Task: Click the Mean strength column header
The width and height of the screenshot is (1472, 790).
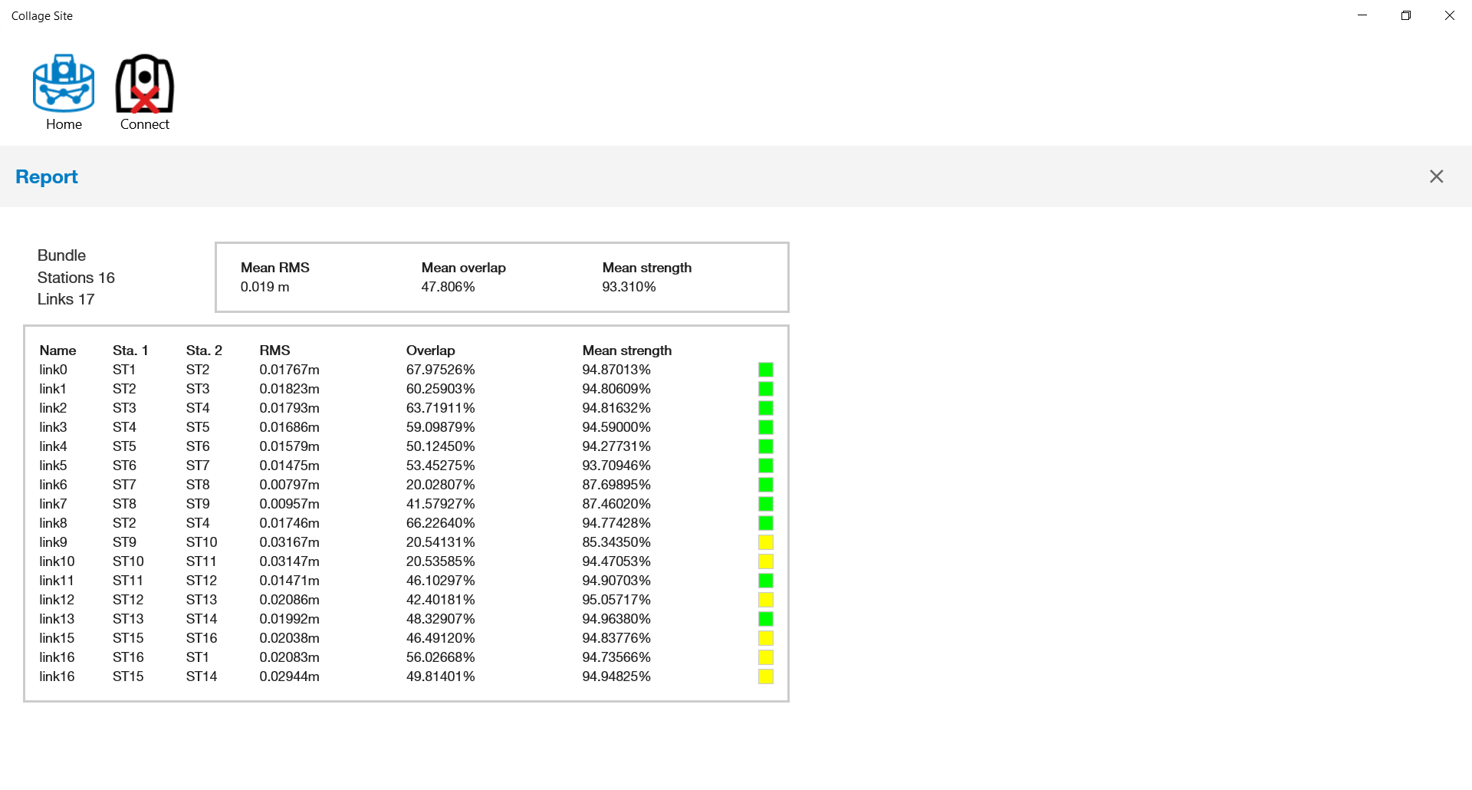Action: coord(626,351)
